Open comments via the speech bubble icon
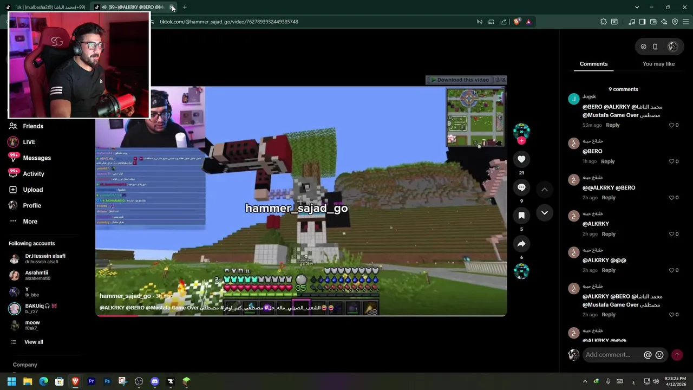 click(521, 187)
